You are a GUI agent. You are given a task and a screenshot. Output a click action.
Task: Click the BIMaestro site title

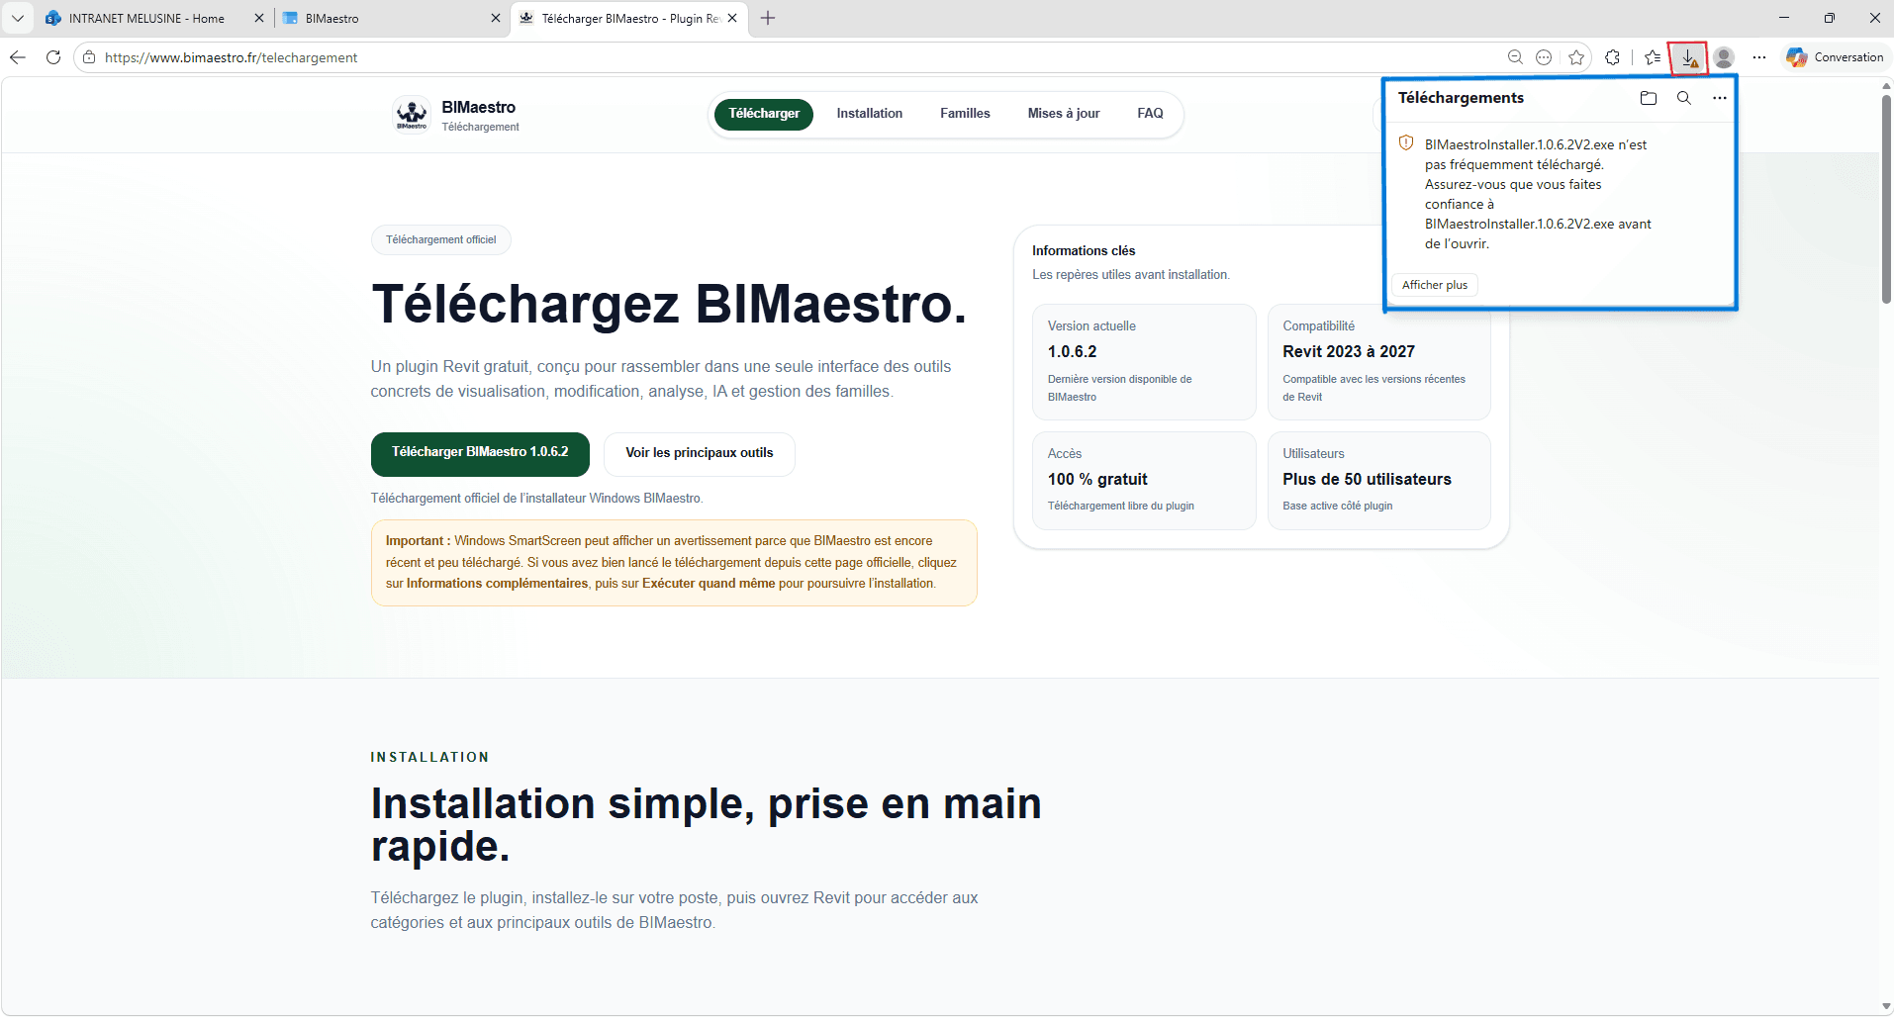tap(478, 107)
